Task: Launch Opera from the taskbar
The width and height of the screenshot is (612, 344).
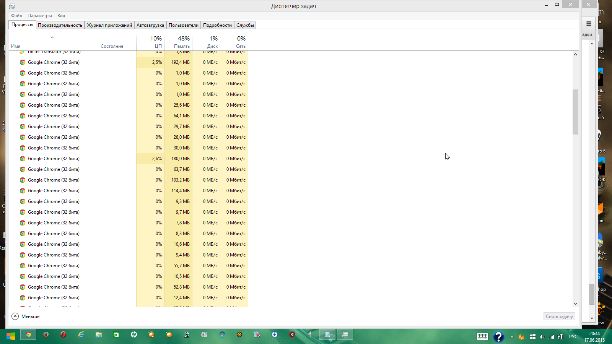Action: (x=63, y=334)
